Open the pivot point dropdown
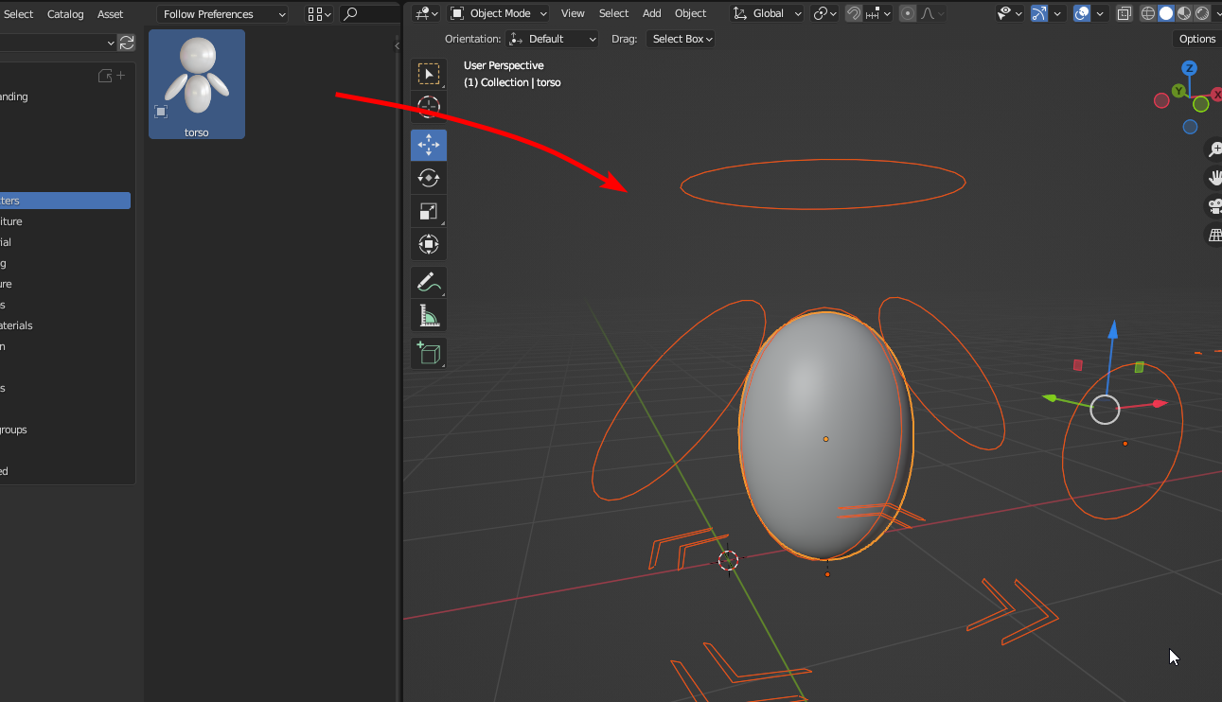Screen dimensions: 1222x702 click(x=824, y=13)
